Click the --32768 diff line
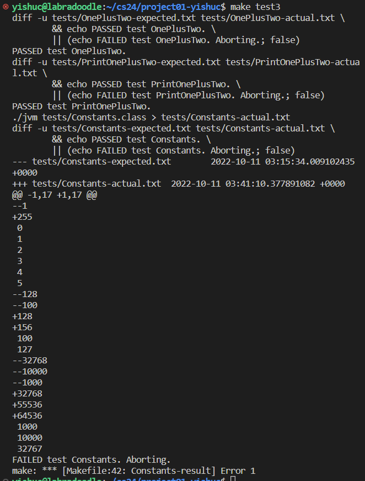The image size is (365, 481). 30,360
